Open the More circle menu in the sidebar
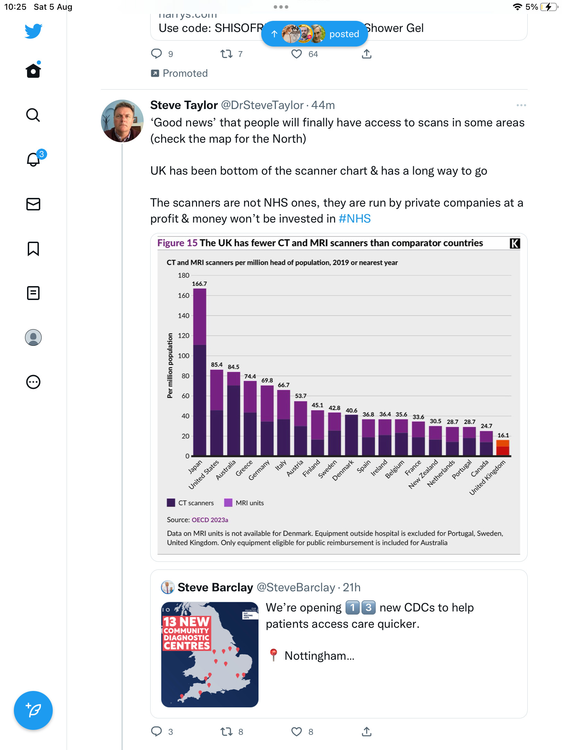 33,382
